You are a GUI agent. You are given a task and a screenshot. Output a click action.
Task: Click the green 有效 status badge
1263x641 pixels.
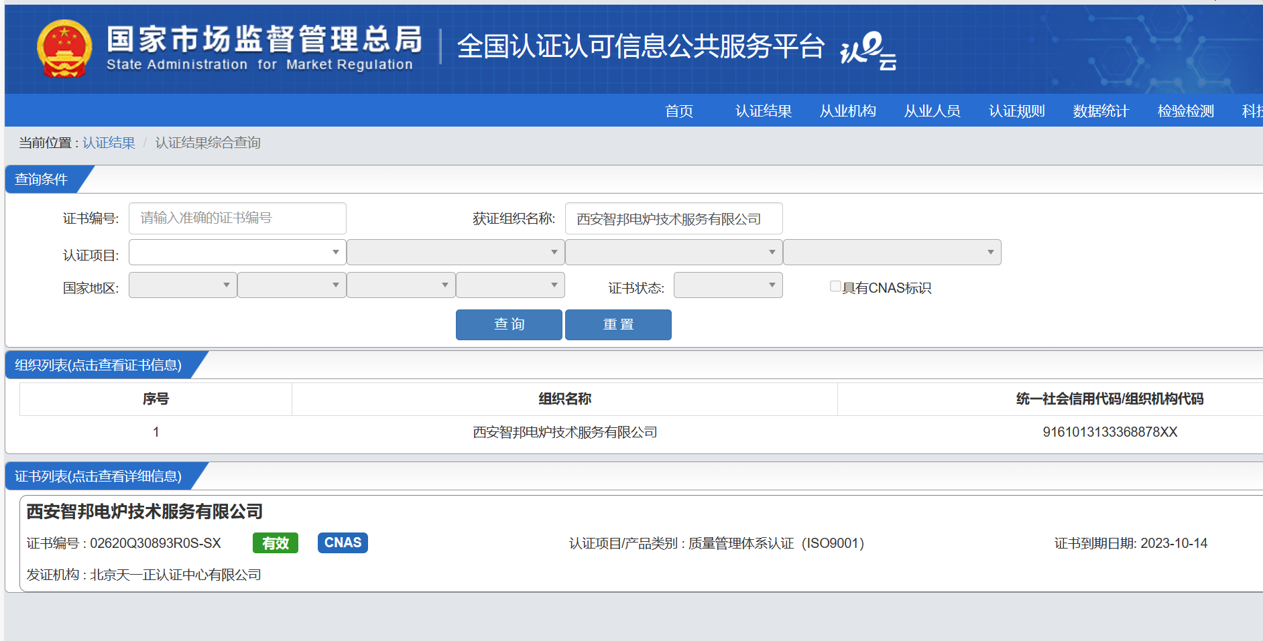[x=276, y=543]
